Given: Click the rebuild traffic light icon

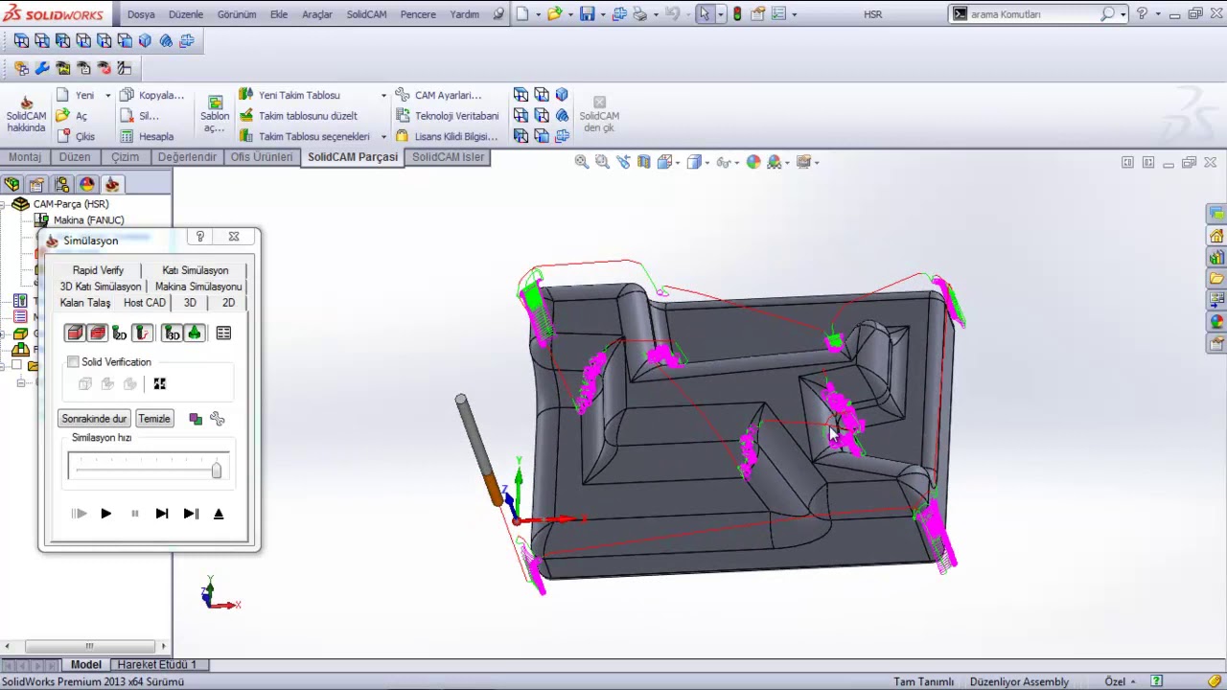Looking at the screenshot, I should [x=737, y=14].
